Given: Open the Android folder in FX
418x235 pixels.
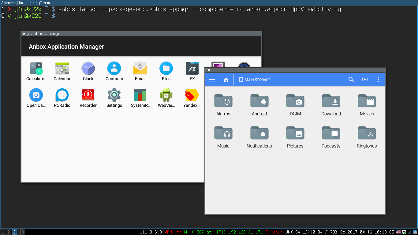Looking at the screenshot, I should [259, 105].
